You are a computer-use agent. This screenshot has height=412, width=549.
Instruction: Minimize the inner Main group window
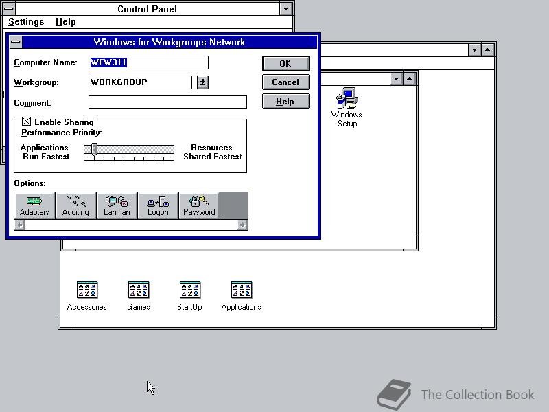[x=396, y=79]
